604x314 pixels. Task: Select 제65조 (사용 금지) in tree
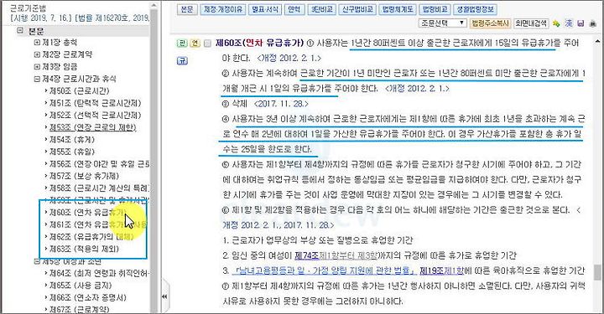coord(81,286)
